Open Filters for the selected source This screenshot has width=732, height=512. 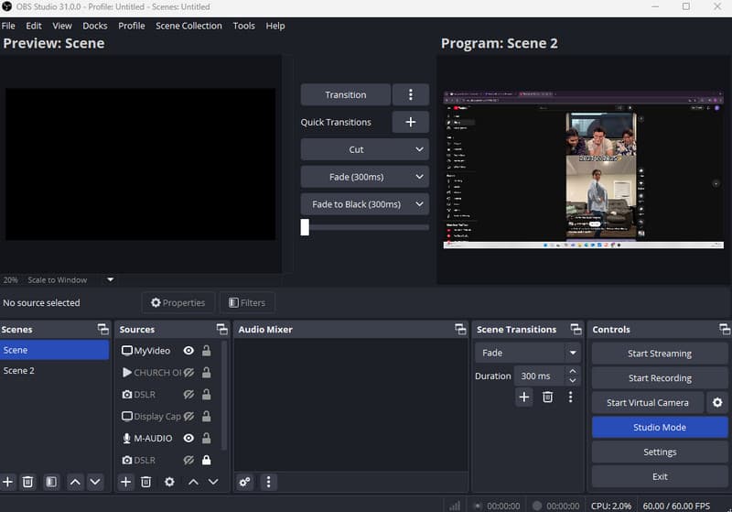pos(247,303)
